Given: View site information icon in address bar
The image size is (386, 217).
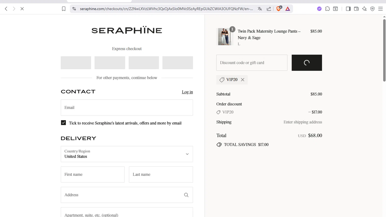Looking at the screenshot, I should 74,9.
